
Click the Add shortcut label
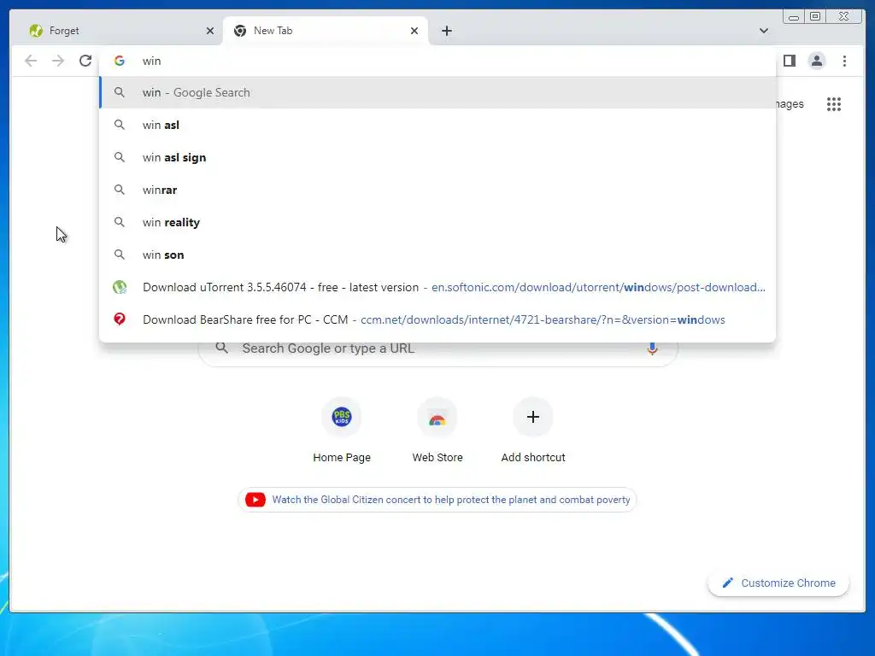click(533, 458)
